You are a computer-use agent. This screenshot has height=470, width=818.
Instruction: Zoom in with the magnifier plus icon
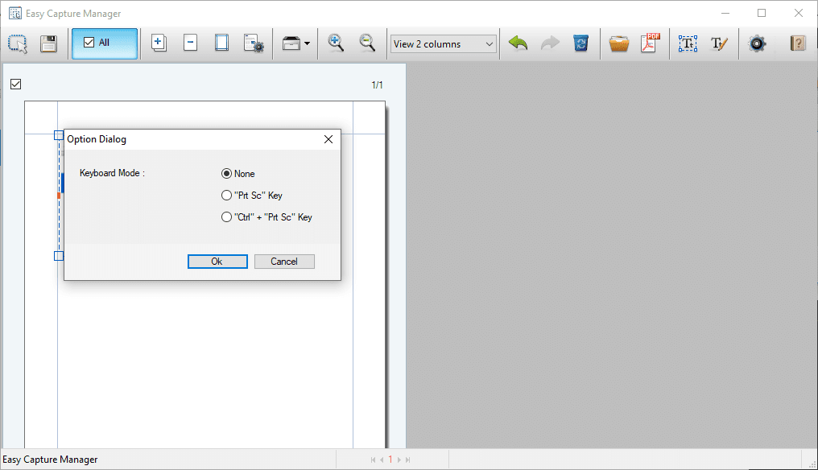[x=336, y=43]
